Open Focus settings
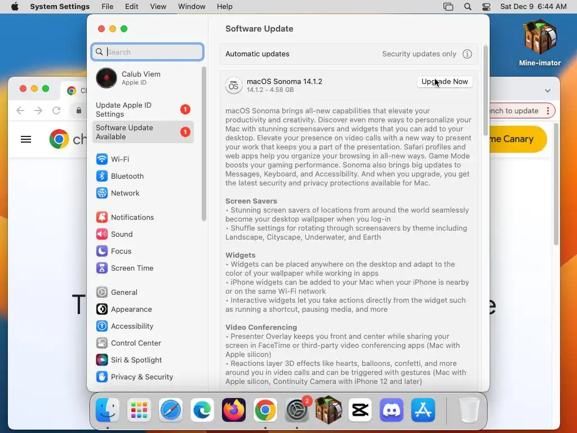The width and height of the screenshot is (577, 433). coord(144,251)
